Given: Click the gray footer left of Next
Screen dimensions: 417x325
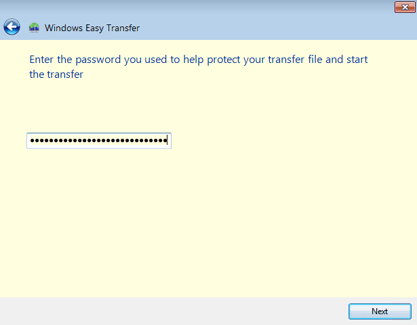Looking at the screenshot, I should (173, 311).
